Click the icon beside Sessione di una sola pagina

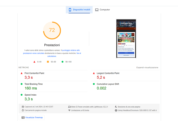(116, 107)
